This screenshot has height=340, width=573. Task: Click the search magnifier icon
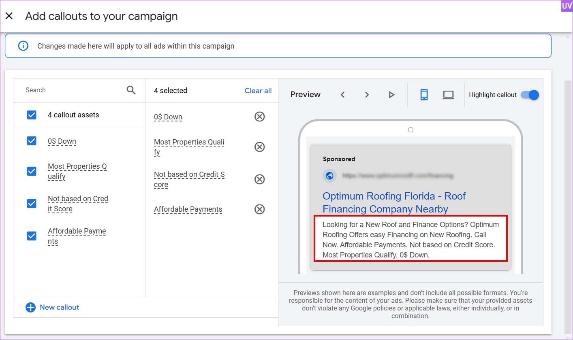click(x=131, y=90)
